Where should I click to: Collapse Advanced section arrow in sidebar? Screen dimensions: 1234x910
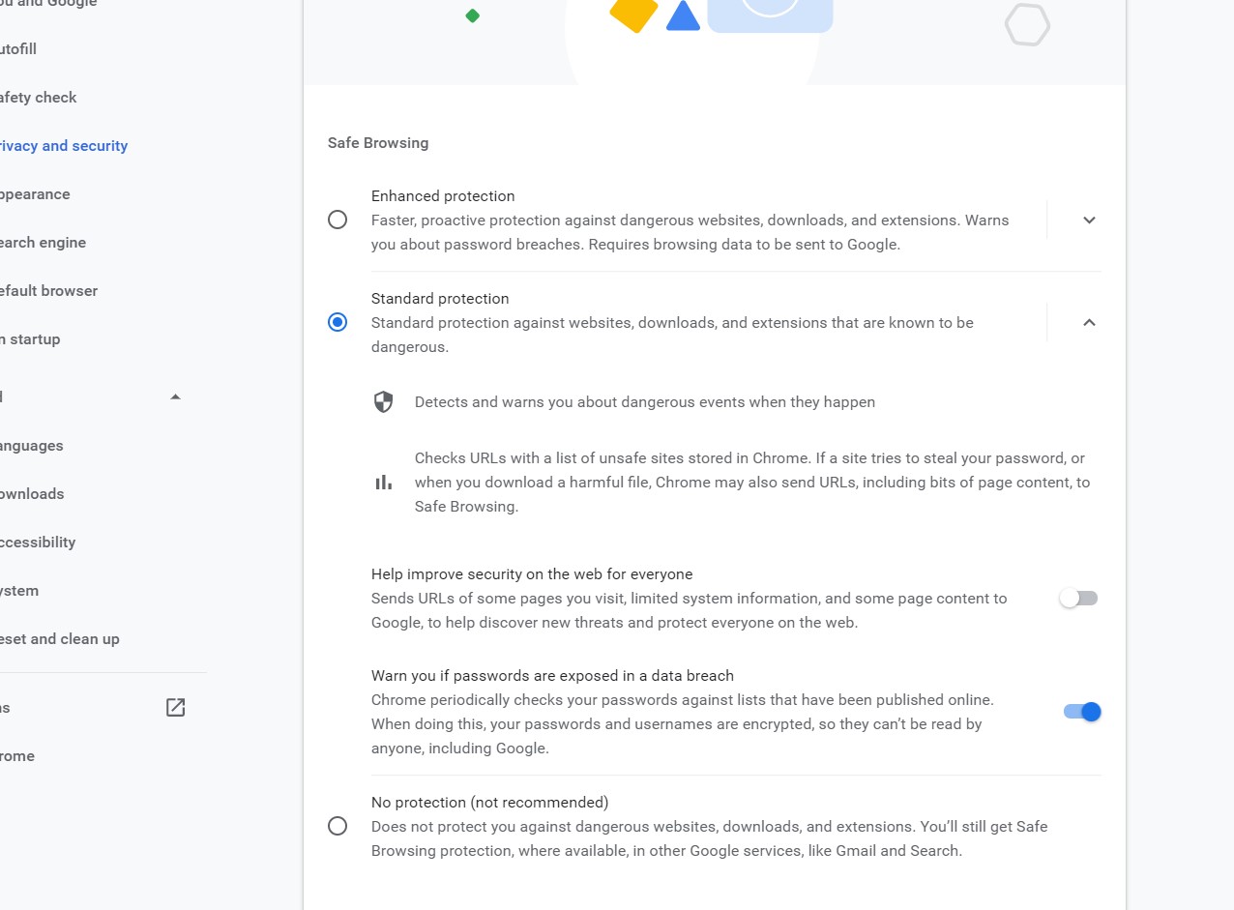(175, 396)
